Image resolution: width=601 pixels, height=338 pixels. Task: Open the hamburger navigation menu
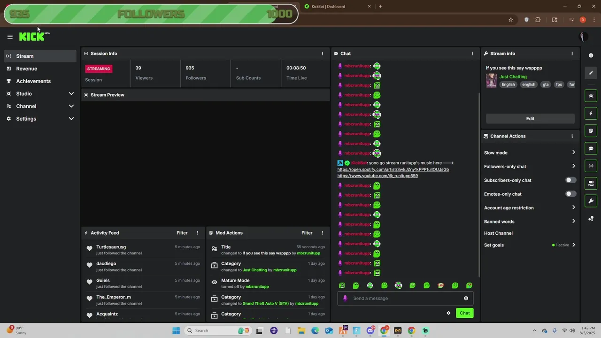[x=10, y=37]
